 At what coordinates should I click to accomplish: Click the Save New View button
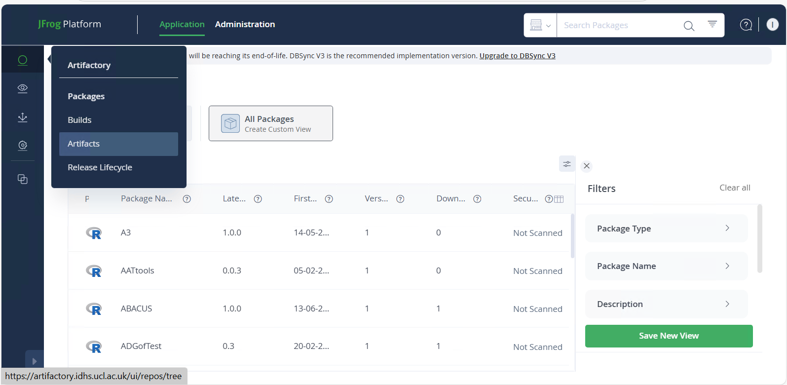click(669, 336)
